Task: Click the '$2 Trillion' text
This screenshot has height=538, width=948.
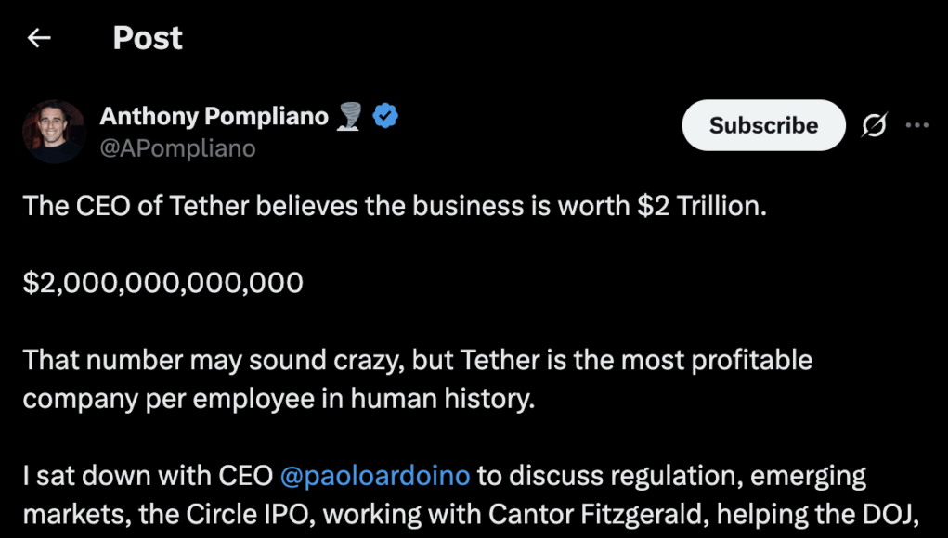Action: tap(702, 207)
